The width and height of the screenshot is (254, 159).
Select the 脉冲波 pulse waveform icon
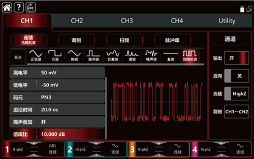tap(94, 56)
